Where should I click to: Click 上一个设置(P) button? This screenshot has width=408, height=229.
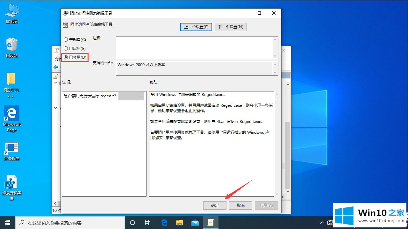coord(197,27)
